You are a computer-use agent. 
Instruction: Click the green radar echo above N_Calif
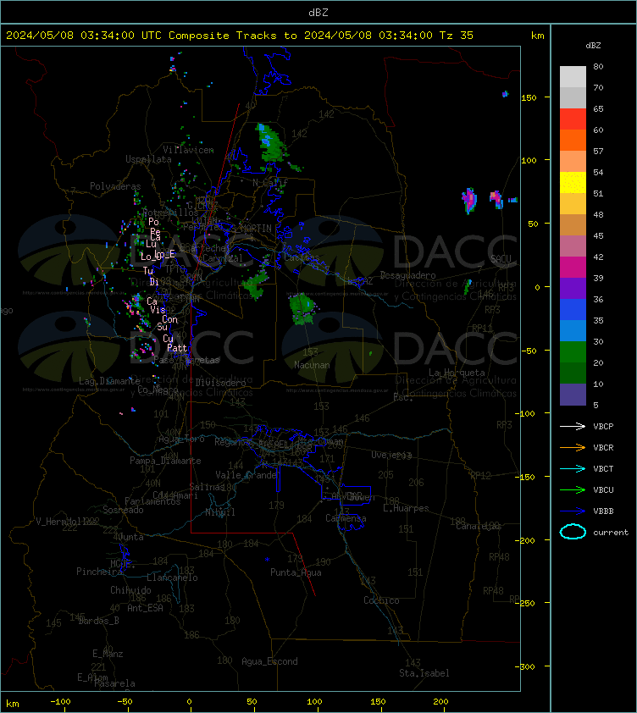click(271, 142)
